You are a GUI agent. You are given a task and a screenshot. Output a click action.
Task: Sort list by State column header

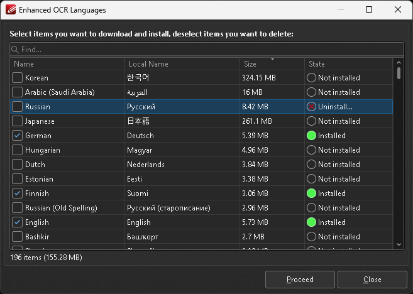click(x=349, y=64)
